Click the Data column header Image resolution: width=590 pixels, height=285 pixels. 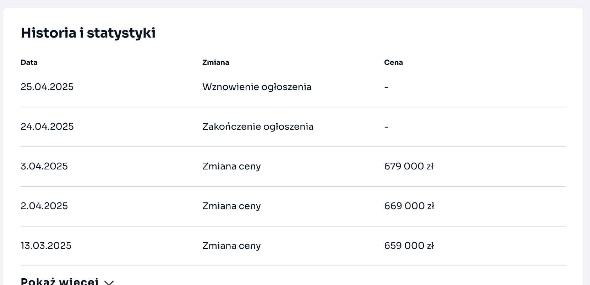(29, 62)
